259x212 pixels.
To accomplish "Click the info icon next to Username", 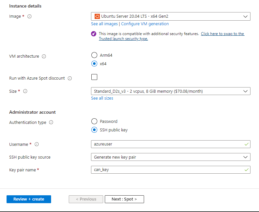I will 37,145.
